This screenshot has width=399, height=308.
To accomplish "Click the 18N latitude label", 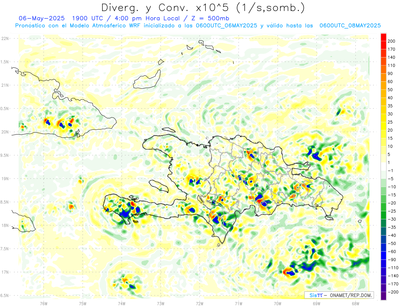I will (5, 225).
